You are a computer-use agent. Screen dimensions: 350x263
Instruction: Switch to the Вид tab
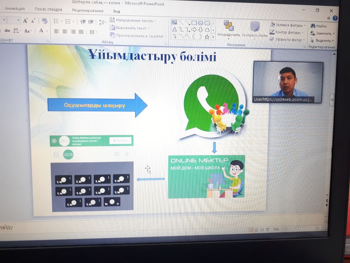coord(117,11)
